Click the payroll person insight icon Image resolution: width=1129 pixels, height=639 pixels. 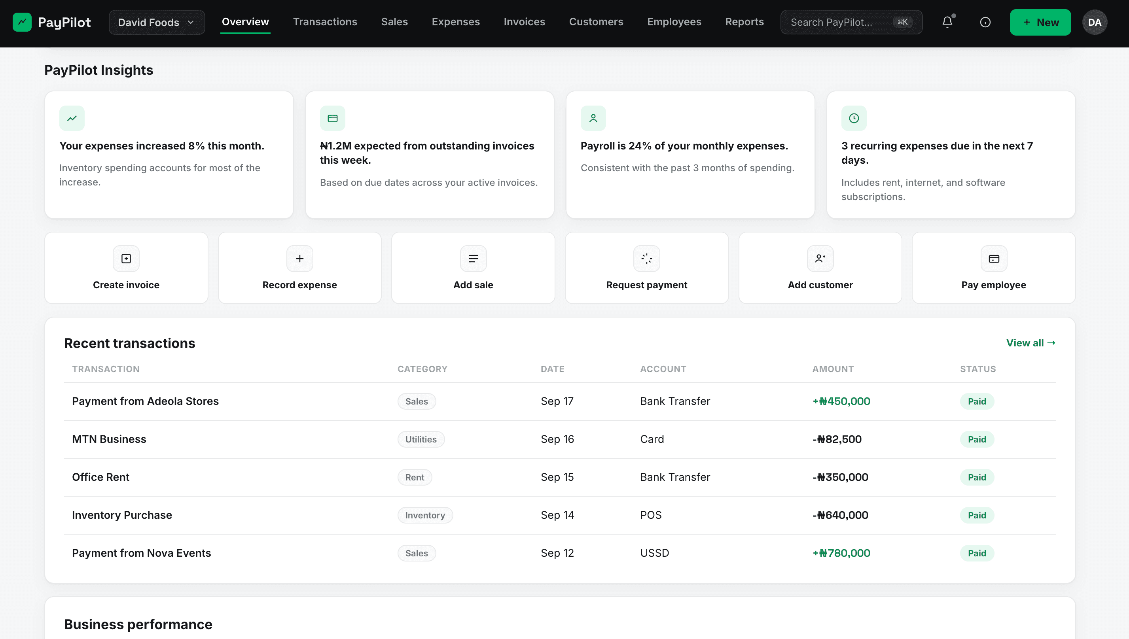tap(593, 118)
